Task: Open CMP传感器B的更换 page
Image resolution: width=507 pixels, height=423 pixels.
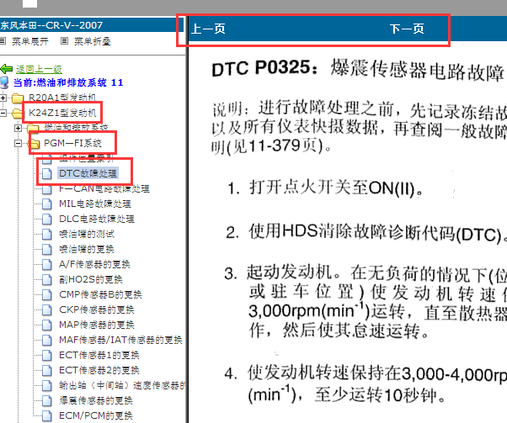Action: pyautogui.click(x=100, y=294)
